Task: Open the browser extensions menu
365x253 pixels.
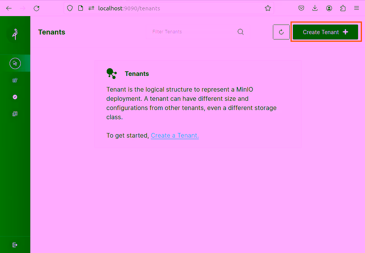Action: (x=343, y=8)
